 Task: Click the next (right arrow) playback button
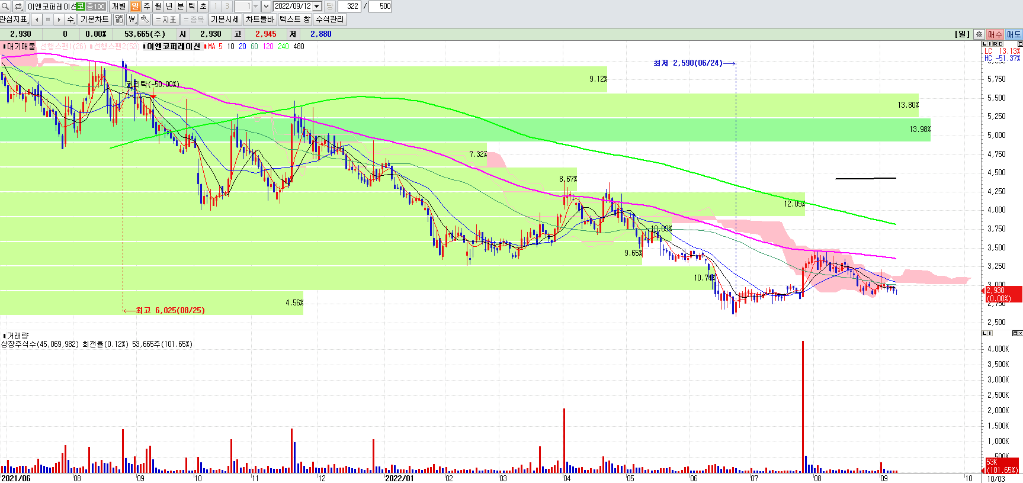(59, 20)
